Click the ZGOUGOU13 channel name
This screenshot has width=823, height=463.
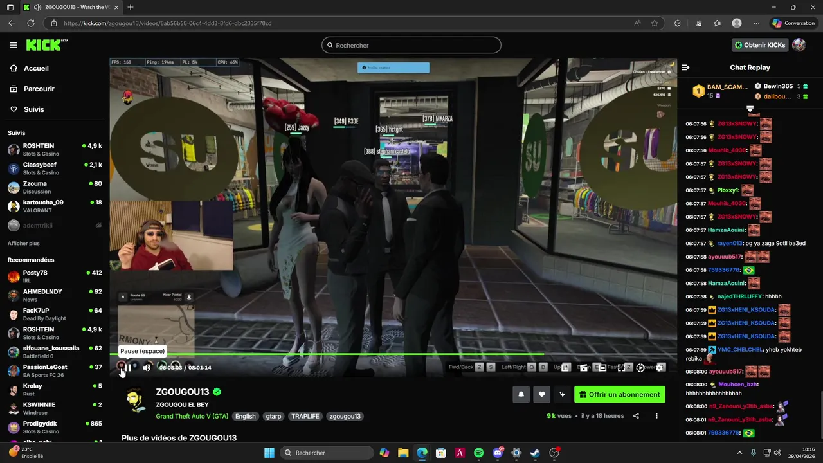click(183, 392)
